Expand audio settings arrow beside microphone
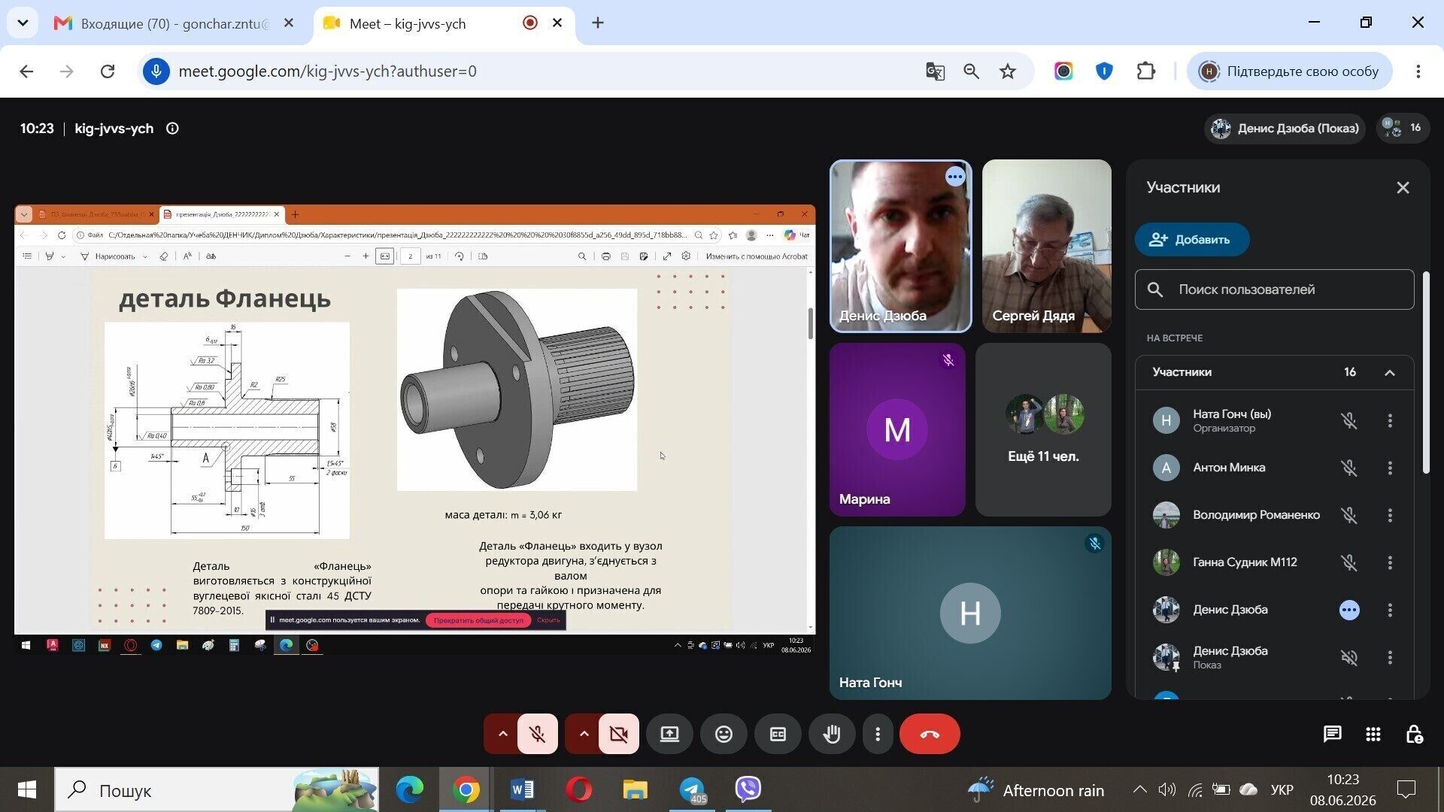Image resolution: width=1444 pixels, height=812 pixels. (503, 734)
